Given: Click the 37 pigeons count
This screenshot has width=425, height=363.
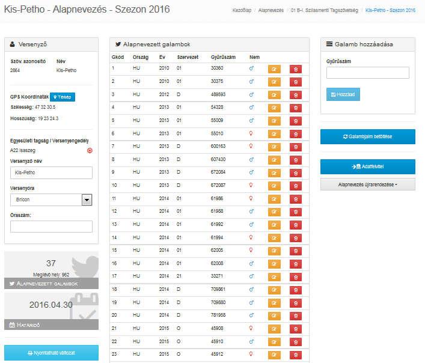Looking at the screenshot, I should (51, 263).
